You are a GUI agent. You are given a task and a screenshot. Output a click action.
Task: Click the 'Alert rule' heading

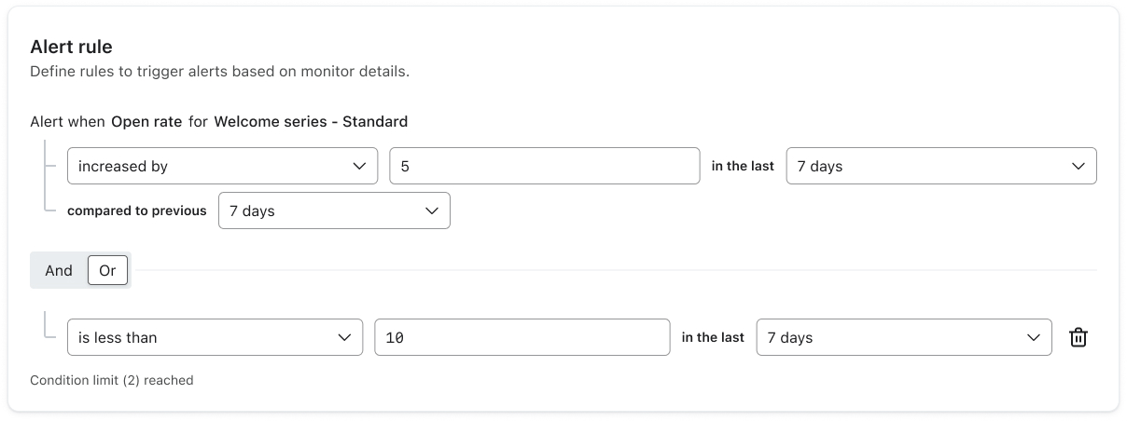pos(71,47)
